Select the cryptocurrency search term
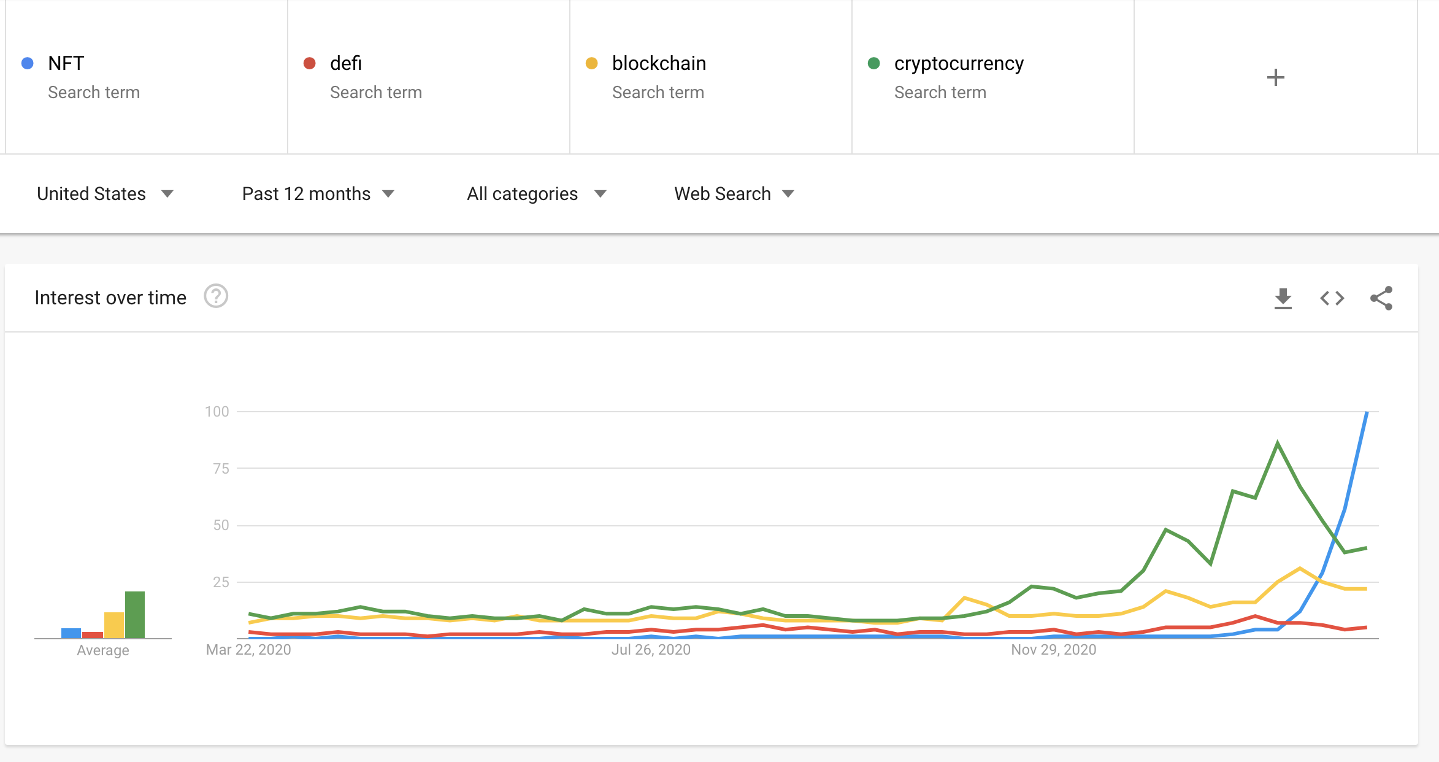Image resolution: width=1439 pixels, height=762 pixels. [x=959, y=63]
